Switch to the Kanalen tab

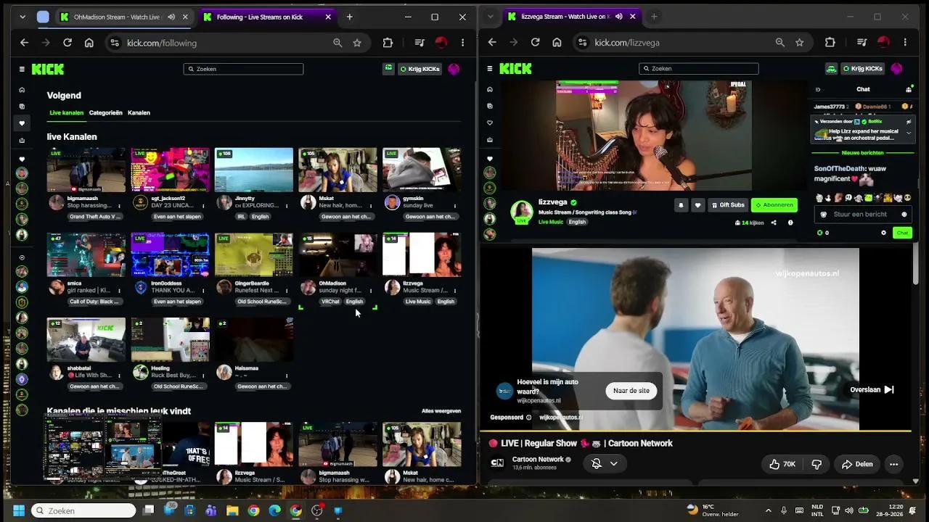(x=139, y=112)
